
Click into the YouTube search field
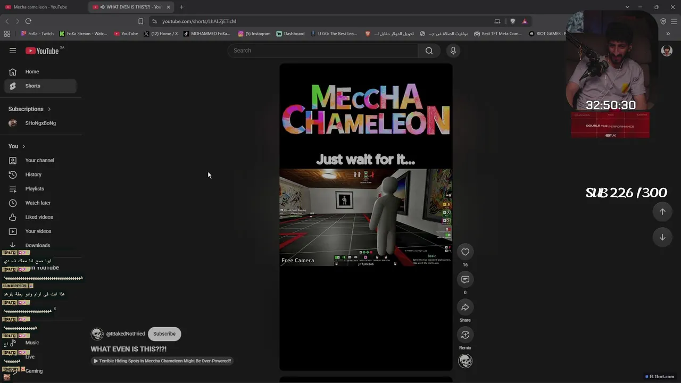(x=323, y=51)
